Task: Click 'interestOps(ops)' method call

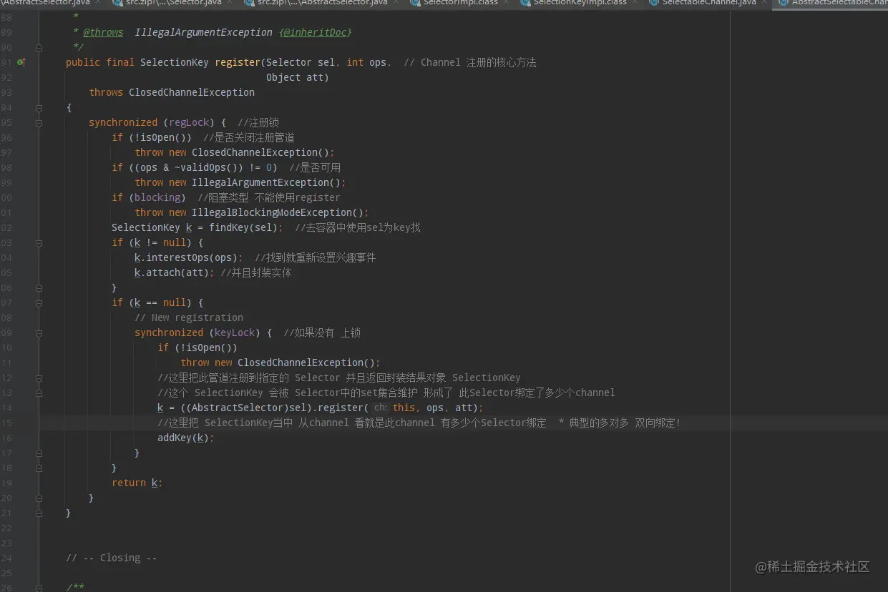Action: (192, 257)
